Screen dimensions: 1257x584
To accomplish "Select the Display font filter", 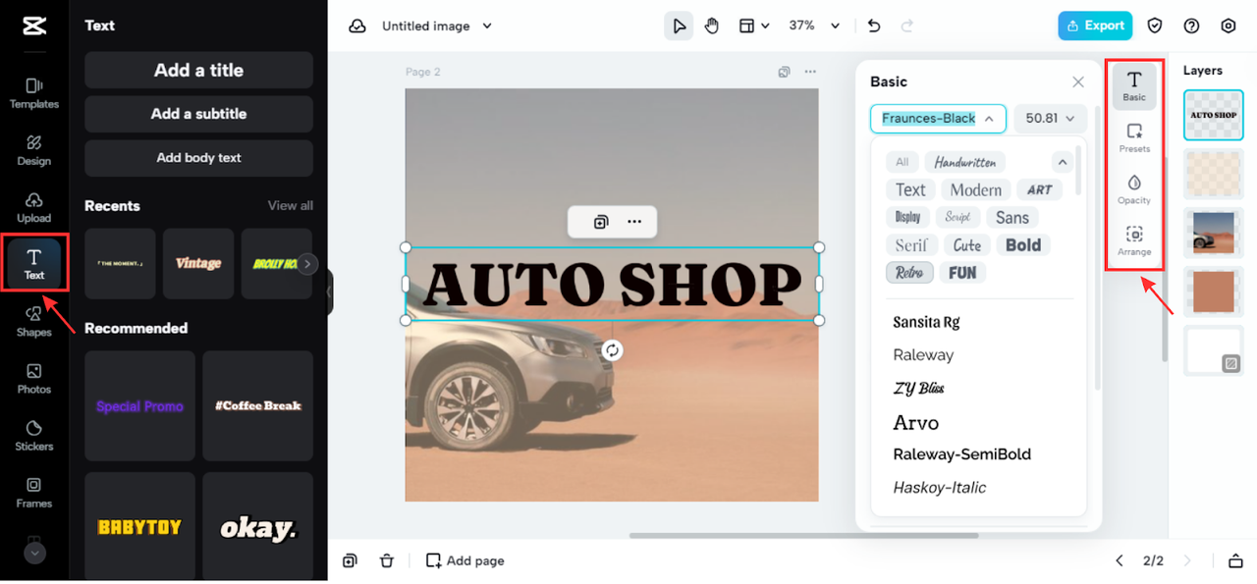I will pos(908,217).
